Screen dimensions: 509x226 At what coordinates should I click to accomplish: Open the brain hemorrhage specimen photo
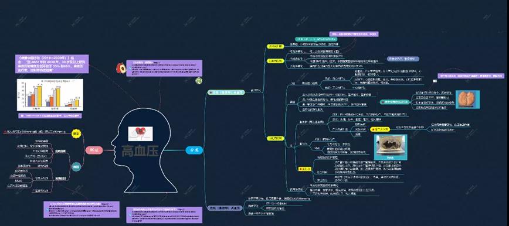[x=390, y=147]
